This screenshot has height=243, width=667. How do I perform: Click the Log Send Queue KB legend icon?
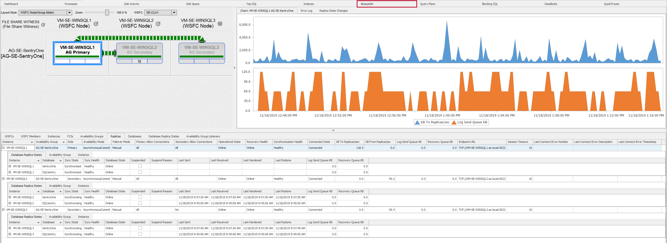(x=454, y=122)
